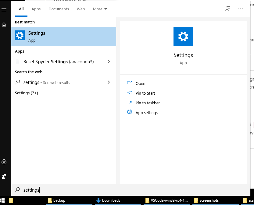Select the Web search tab

coord(81,9)
